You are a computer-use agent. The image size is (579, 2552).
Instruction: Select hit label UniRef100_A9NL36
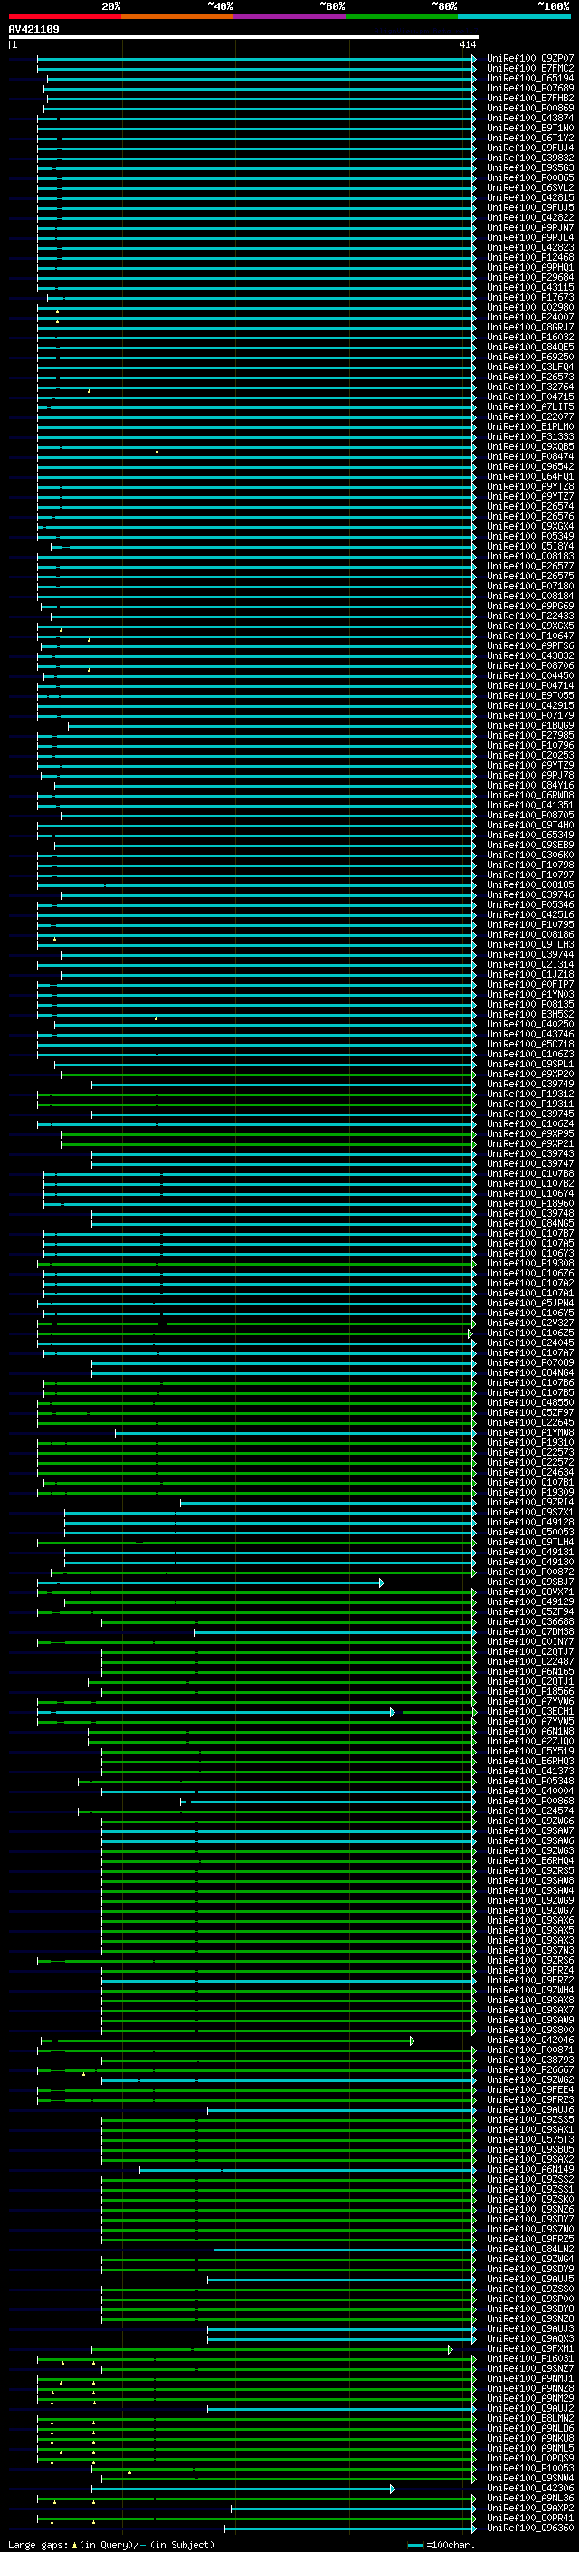click(x=529, y=2498)
